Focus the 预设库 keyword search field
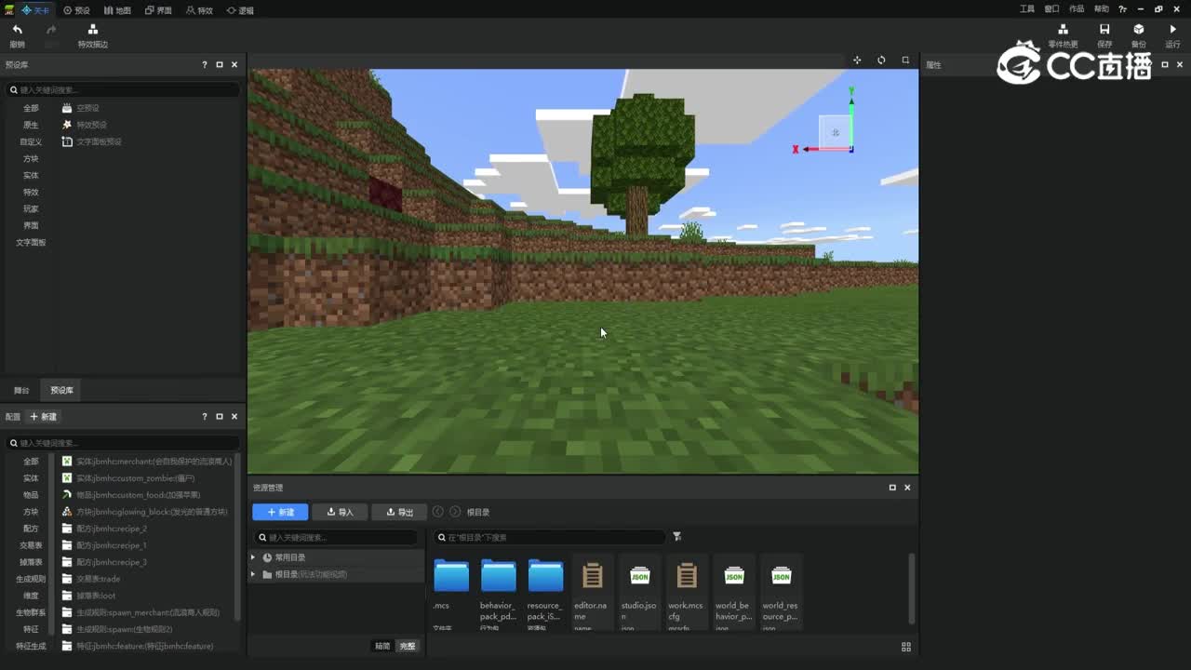 (x=123, y=90)
